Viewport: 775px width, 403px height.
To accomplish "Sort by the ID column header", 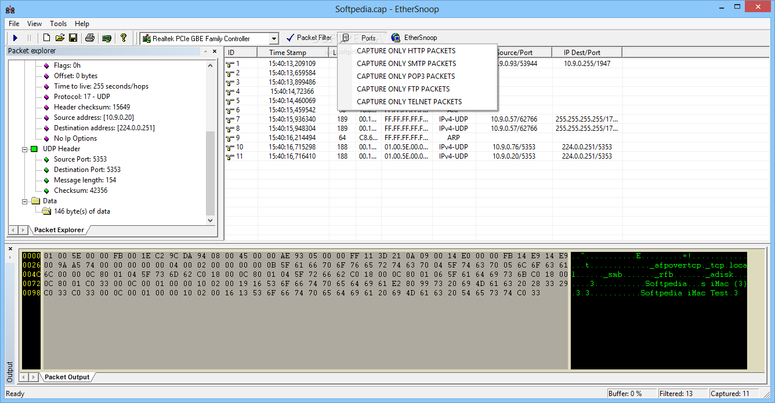I will tap(241, 53).
